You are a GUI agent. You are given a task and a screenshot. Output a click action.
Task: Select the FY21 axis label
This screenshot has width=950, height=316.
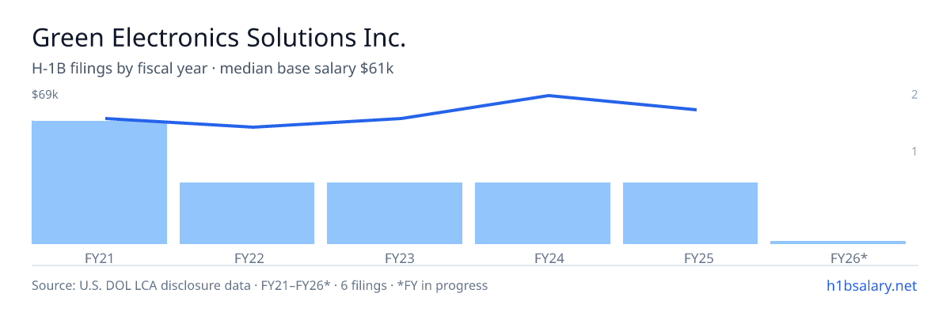(99, 258)
